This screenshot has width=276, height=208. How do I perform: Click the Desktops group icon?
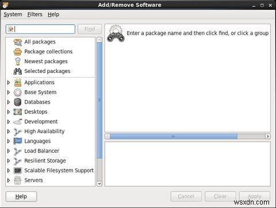[18, 112]
